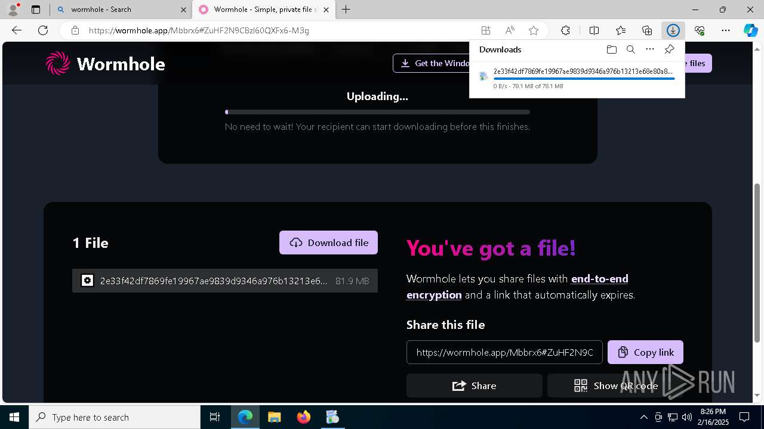Click the downloaded file 2e33f42df7869fe... entry
This screenshot has width=764, height=429.
pyautogui.click(x=577, y=78)
